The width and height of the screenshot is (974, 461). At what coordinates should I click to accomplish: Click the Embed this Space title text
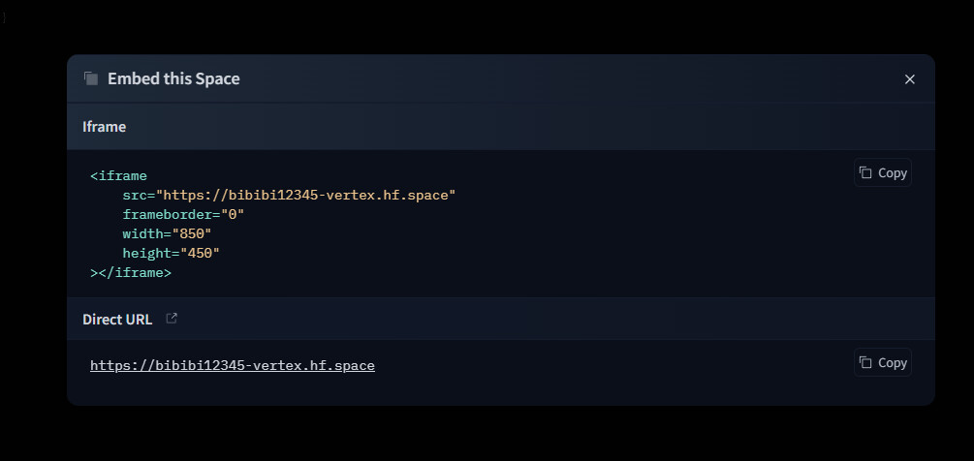pyautogui.click(x=173, y=79)
